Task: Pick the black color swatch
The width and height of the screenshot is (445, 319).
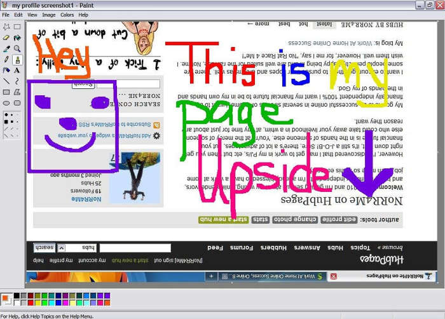Action: pos(17,295)
